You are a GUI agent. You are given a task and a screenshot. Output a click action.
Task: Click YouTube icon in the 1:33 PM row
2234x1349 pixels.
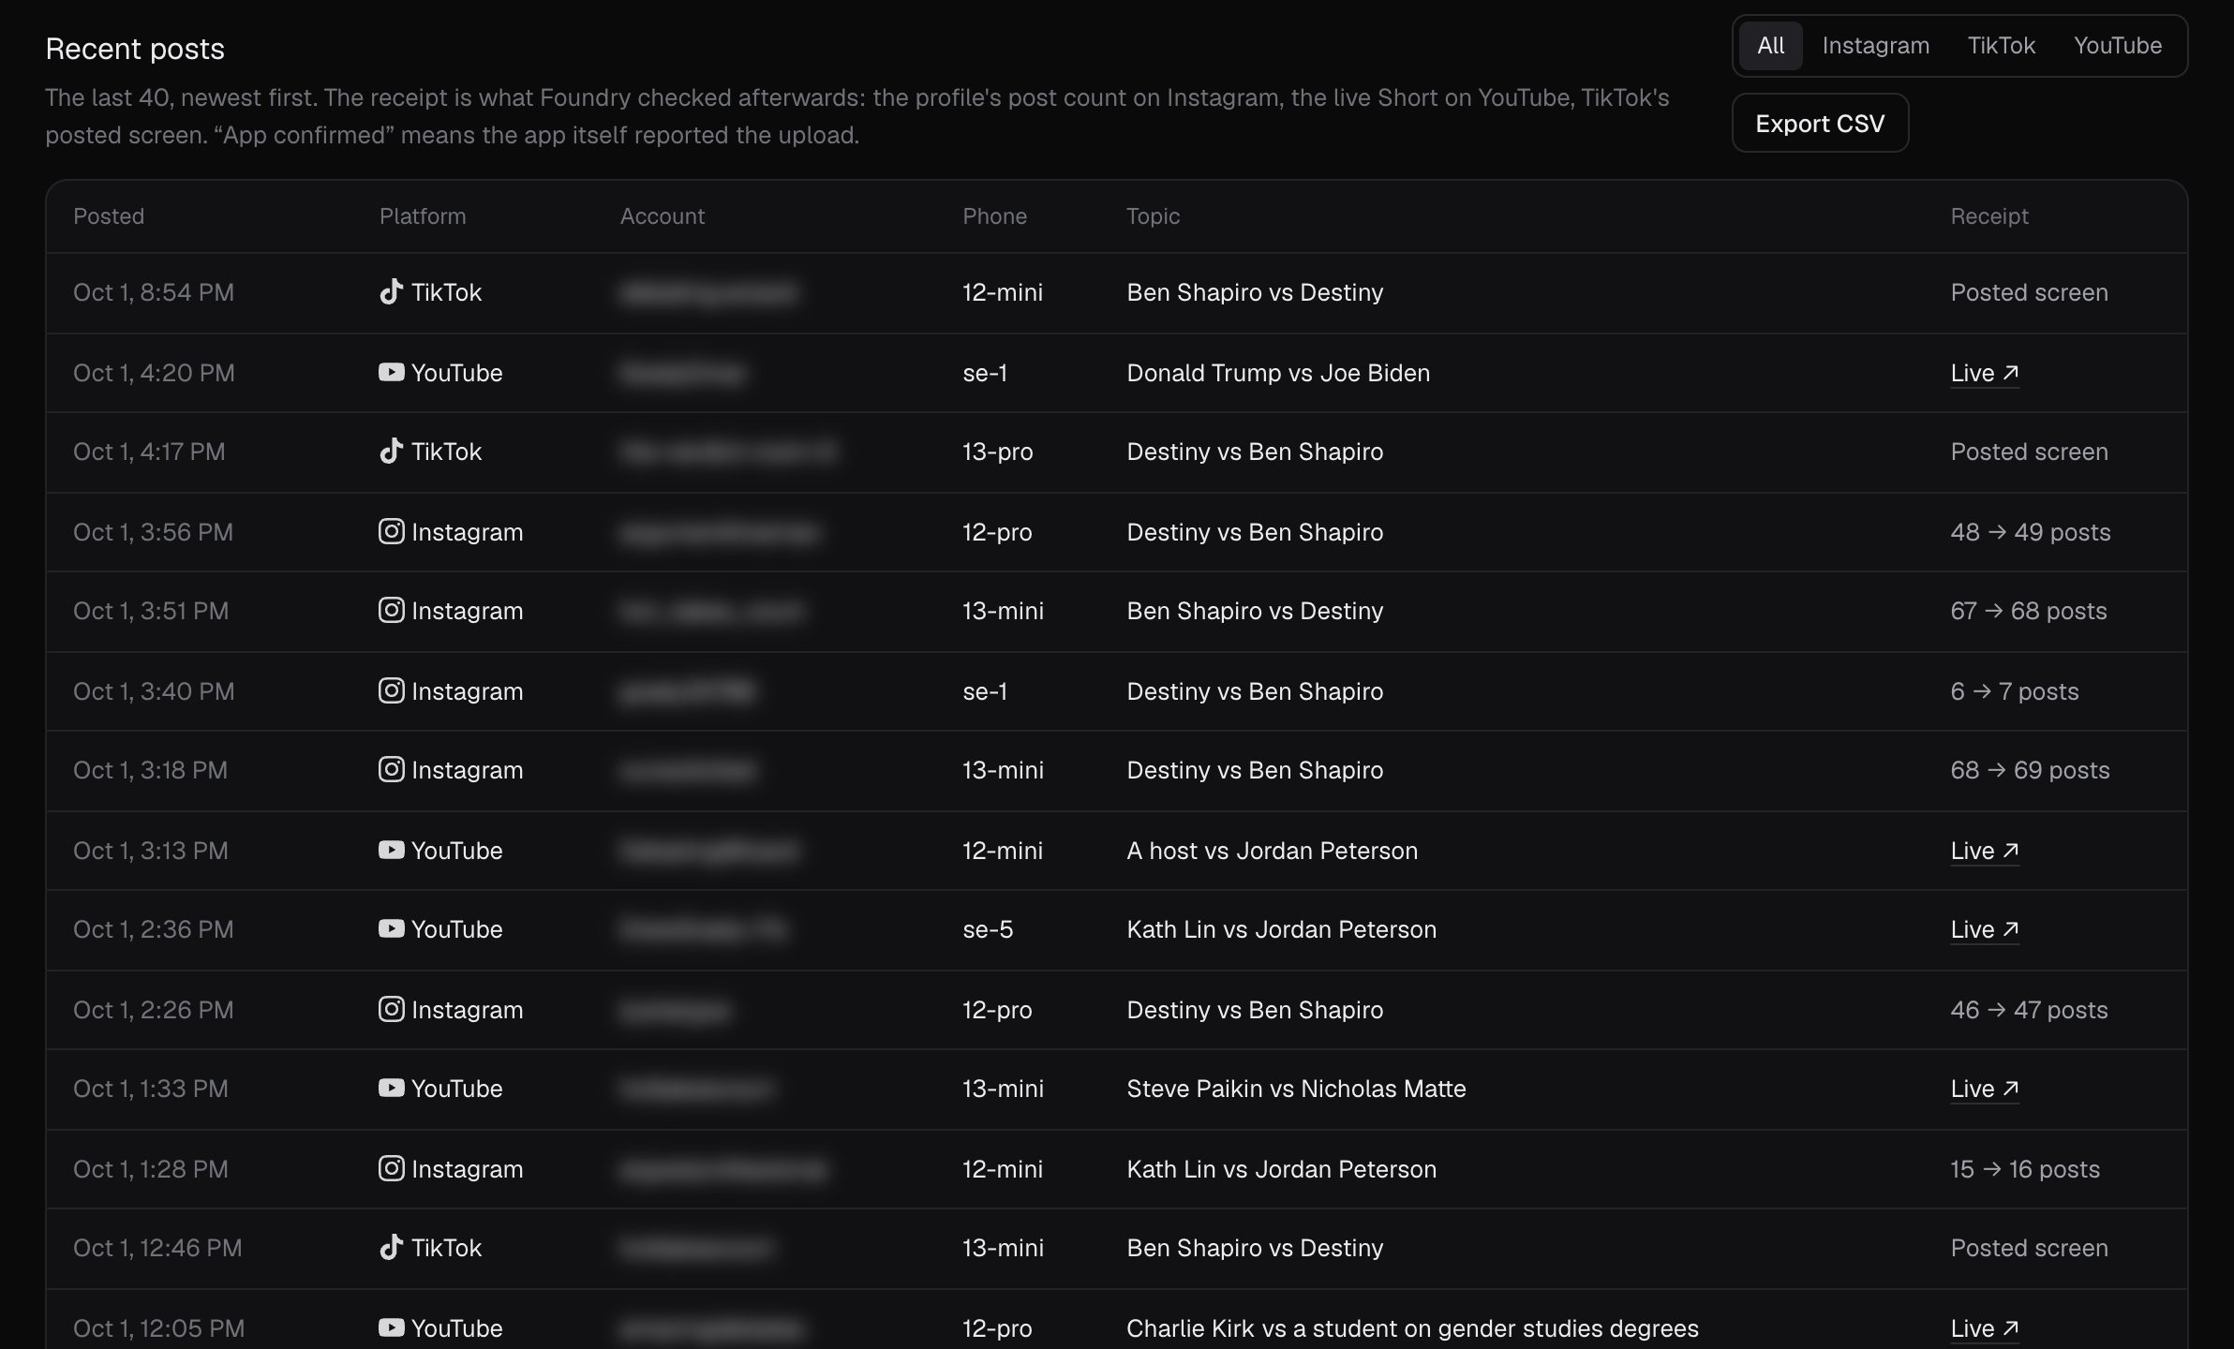pos(391,1088)
